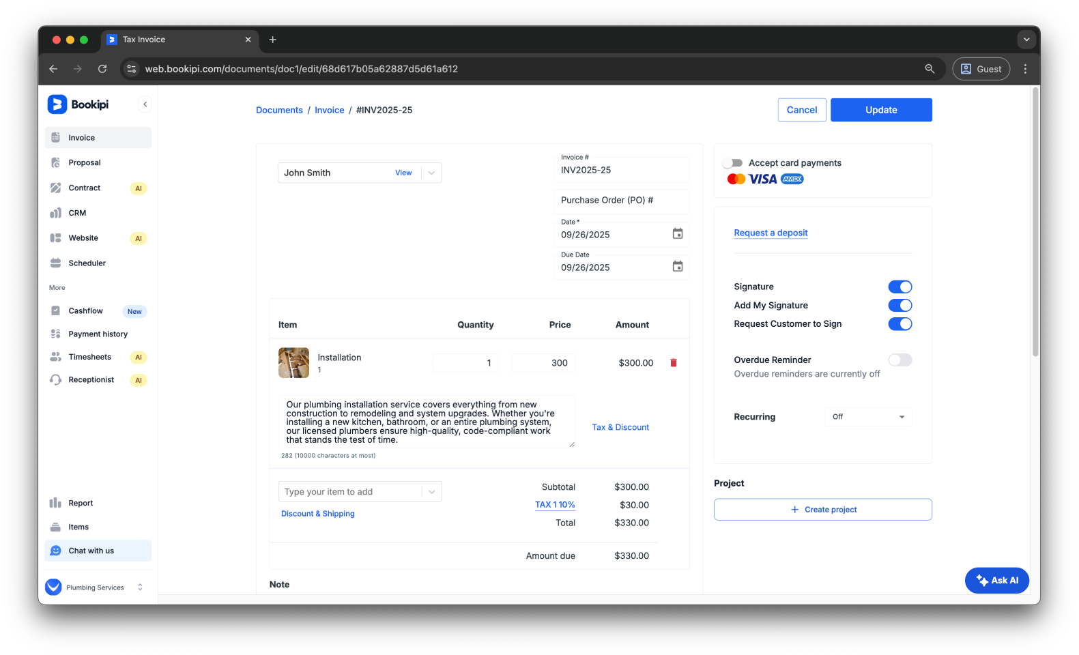The width and height of the screenshot is (1079, 655).
Task: Click the Guest profile button
Action: [x=981, y=69]
